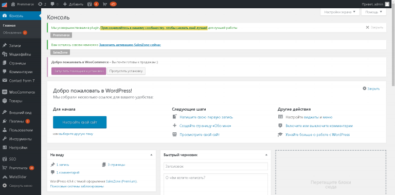Open Обновления submenu item
The width and height of the screenshot is (395, 195).
click(x=15, y=33)
